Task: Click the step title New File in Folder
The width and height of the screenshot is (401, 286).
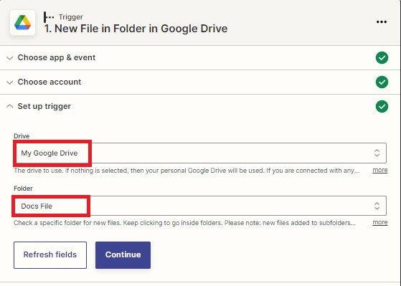Action: click(x=136, y=29)
